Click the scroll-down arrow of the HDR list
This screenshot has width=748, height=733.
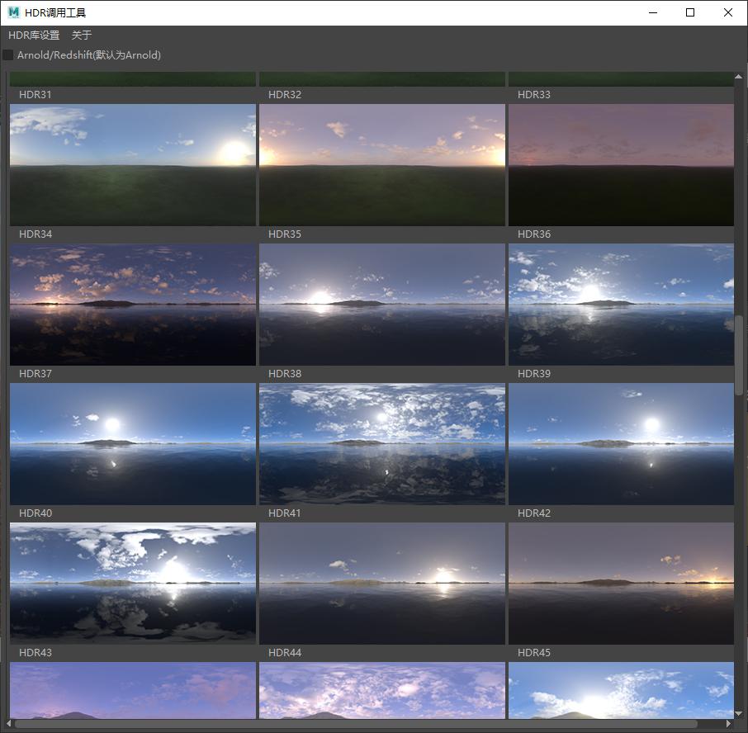pyautogui.click(x=739, y=713)
